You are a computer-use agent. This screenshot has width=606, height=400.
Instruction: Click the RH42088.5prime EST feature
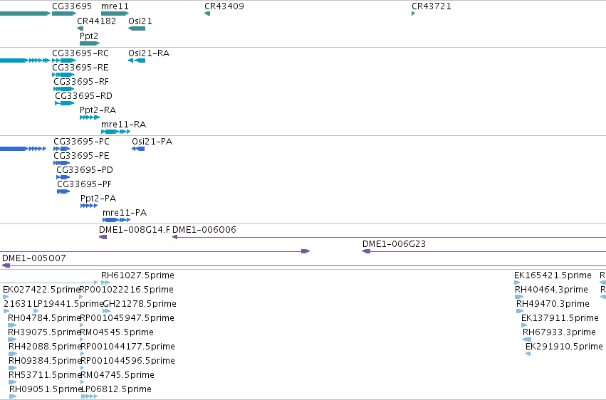click(13, 354)
